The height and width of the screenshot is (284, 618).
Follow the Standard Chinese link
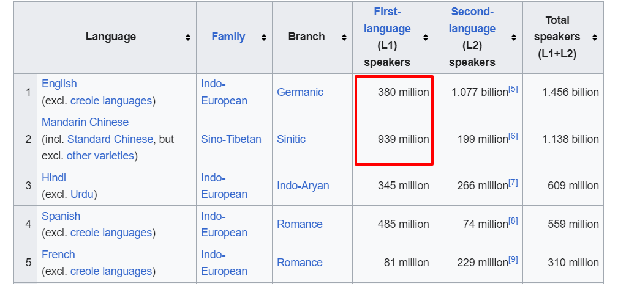point(110,139)
